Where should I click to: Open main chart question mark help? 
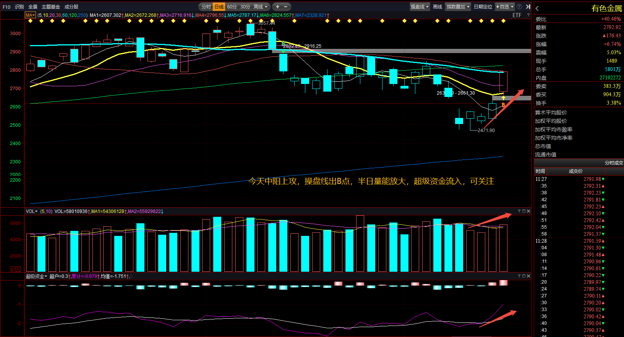(x=528, y=15)
